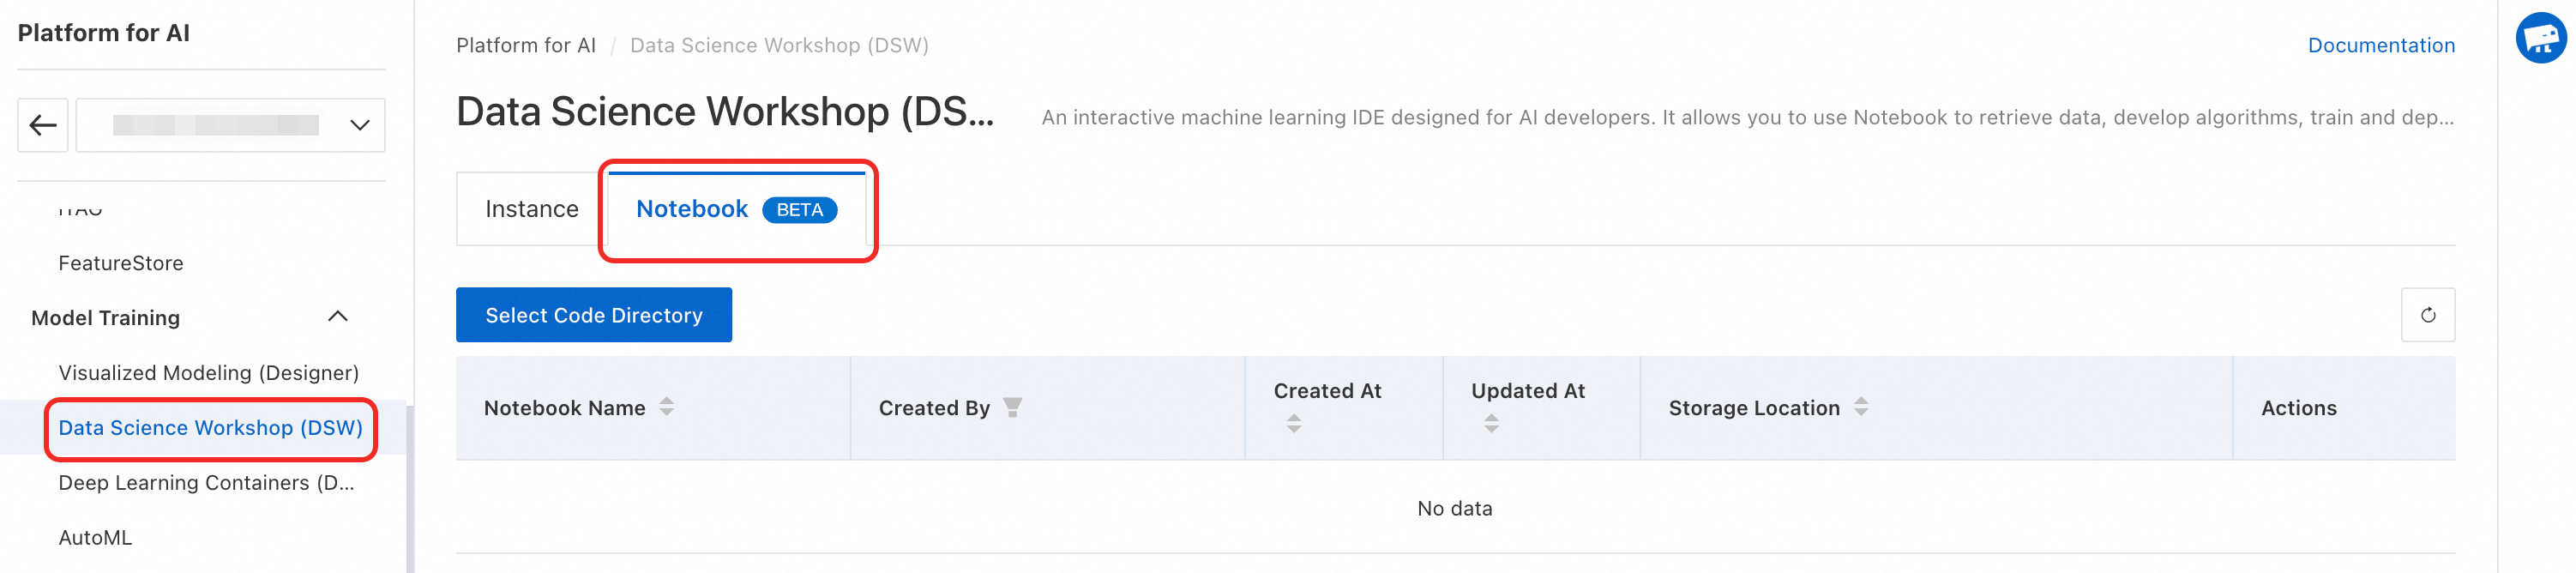The width and height of the screenshot is (2576, 573).
Task: Open the Documentation link
Action: coord(2380,45)
